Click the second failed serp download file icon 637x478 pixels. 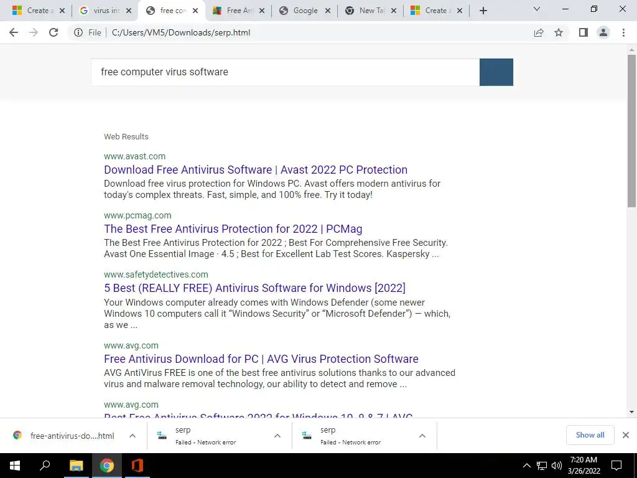[x=307, y=436]
